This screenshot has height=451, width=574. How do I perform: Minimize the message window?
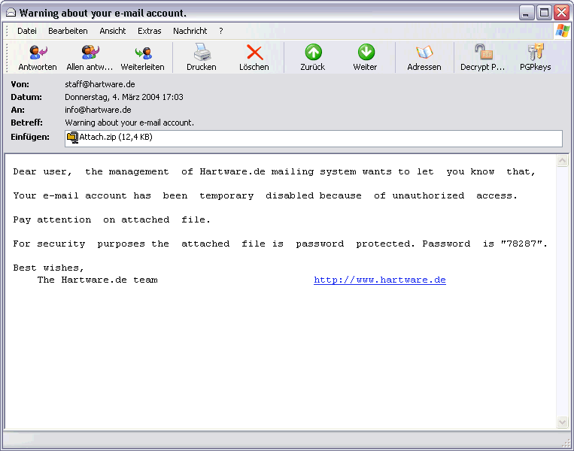(526, 13)
